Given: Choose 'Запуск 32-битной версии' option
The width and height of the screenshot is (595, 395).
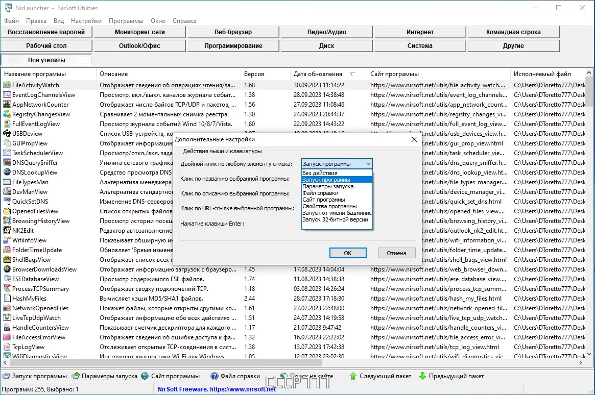Looking at the screenshot, I should tap(337, 219).
